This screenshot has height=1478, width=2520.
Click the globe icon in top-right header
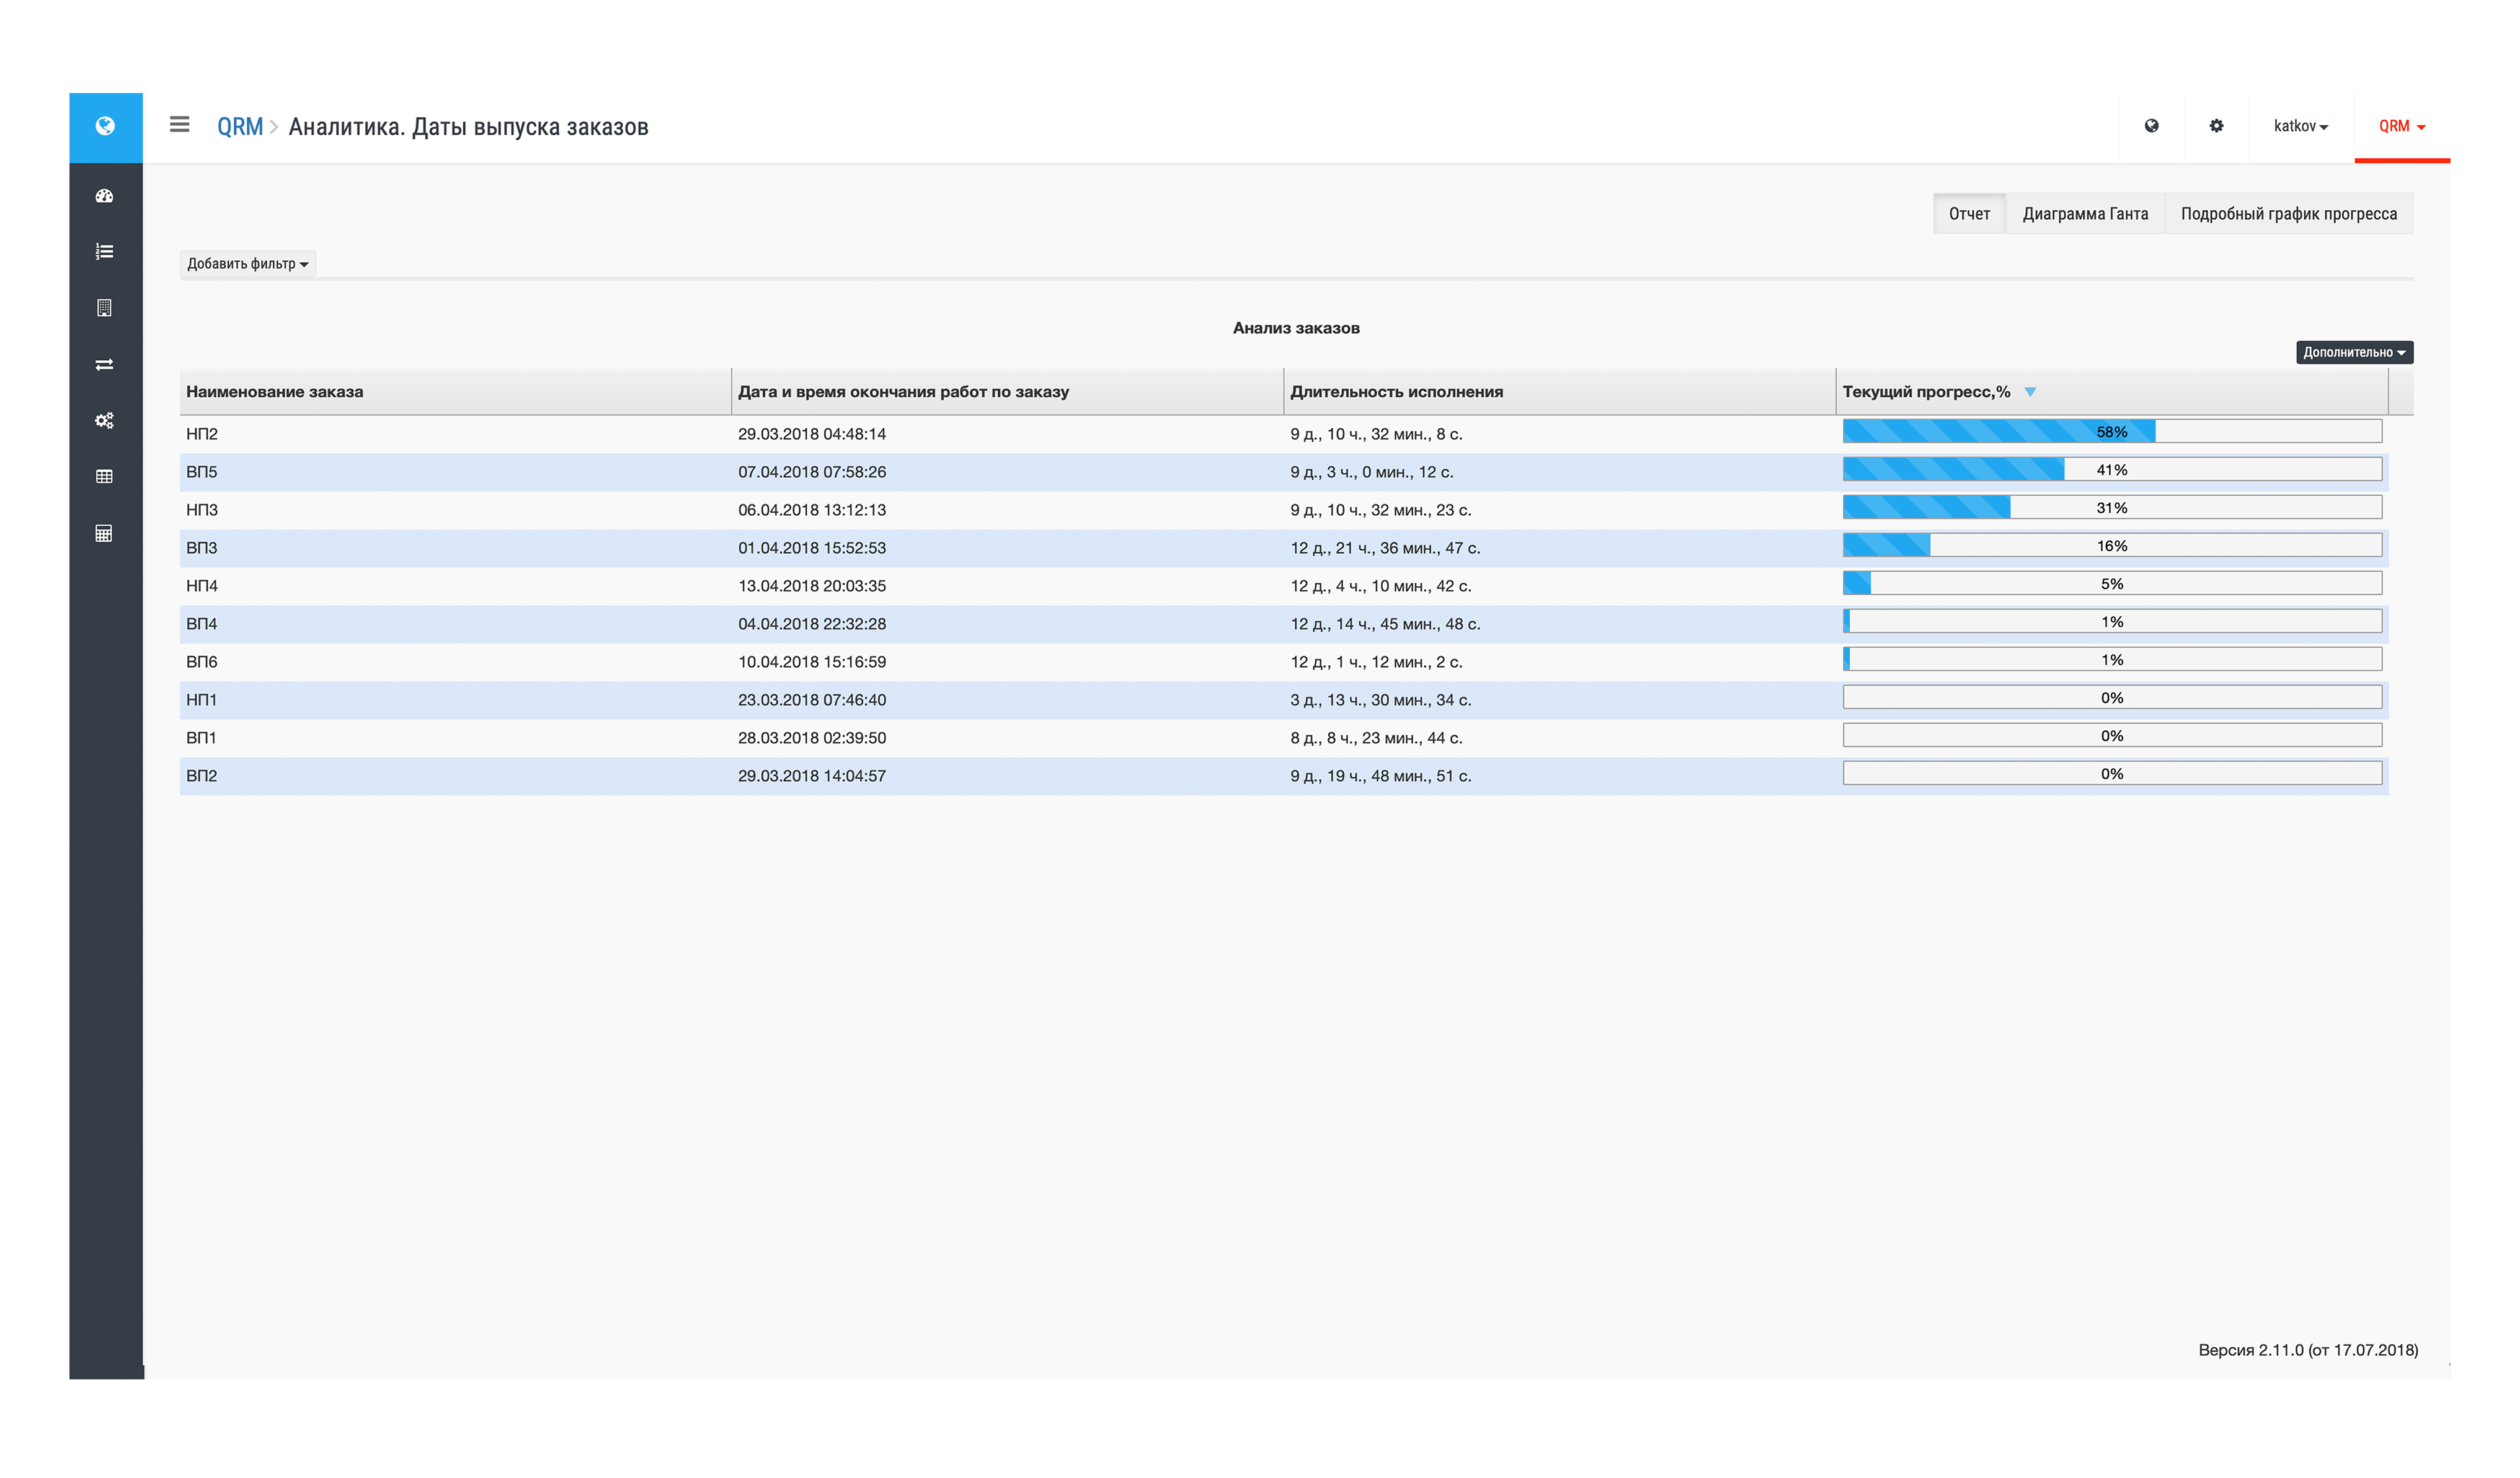click(x=2151, y=126)
